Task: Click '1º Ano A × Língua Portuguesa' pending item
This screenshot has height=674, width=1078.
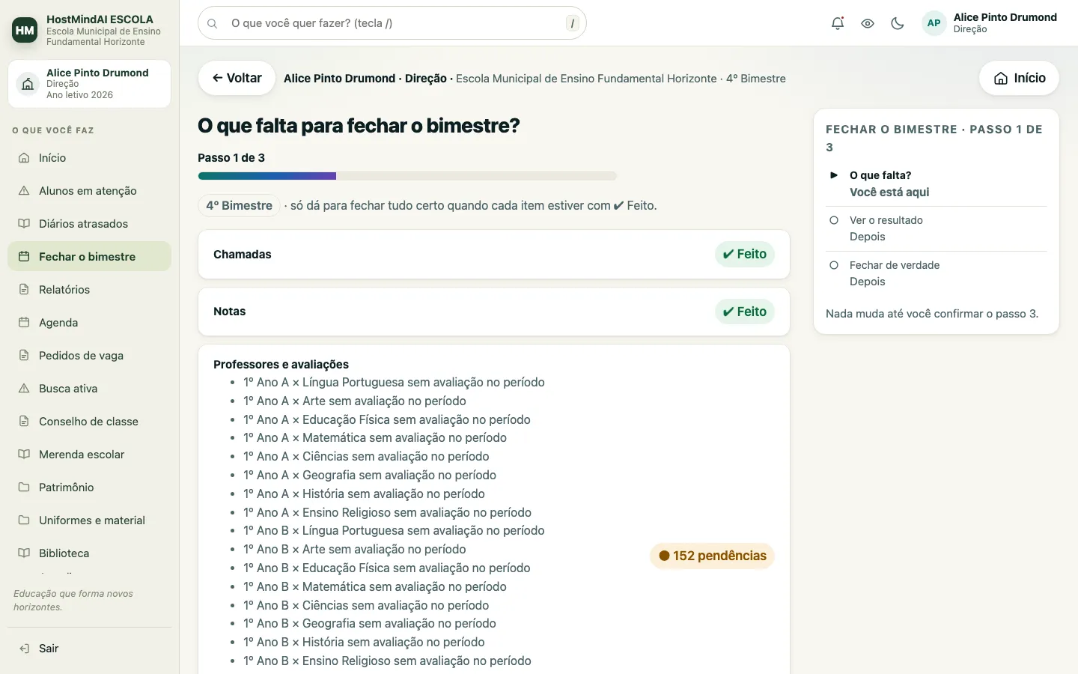Action: [394, 382]
